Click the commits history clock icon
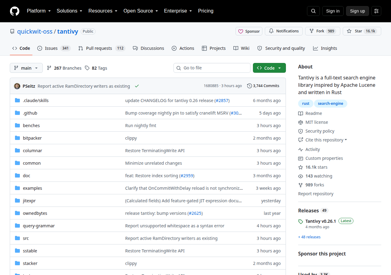Screen dimensions: 391x275 click(x=250, y=86)
